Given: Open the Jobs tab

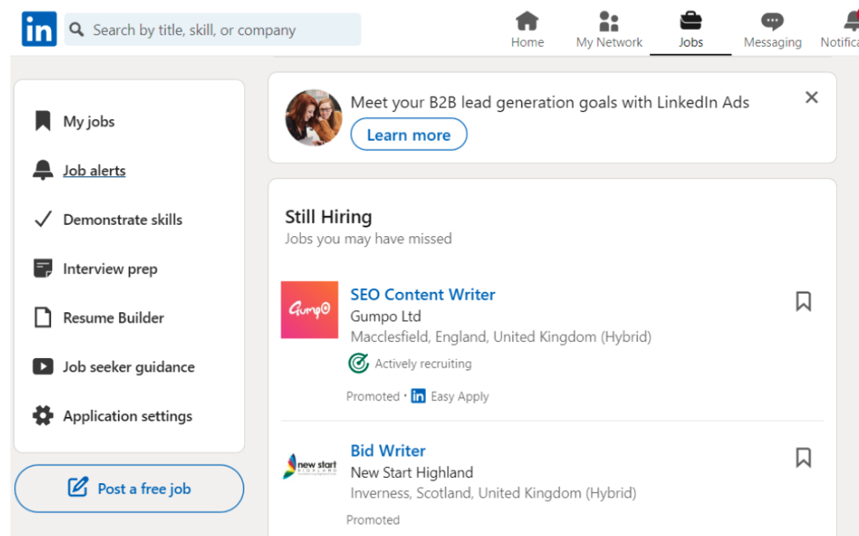Looking at the screenshot, I should click(x=691, y=30).
